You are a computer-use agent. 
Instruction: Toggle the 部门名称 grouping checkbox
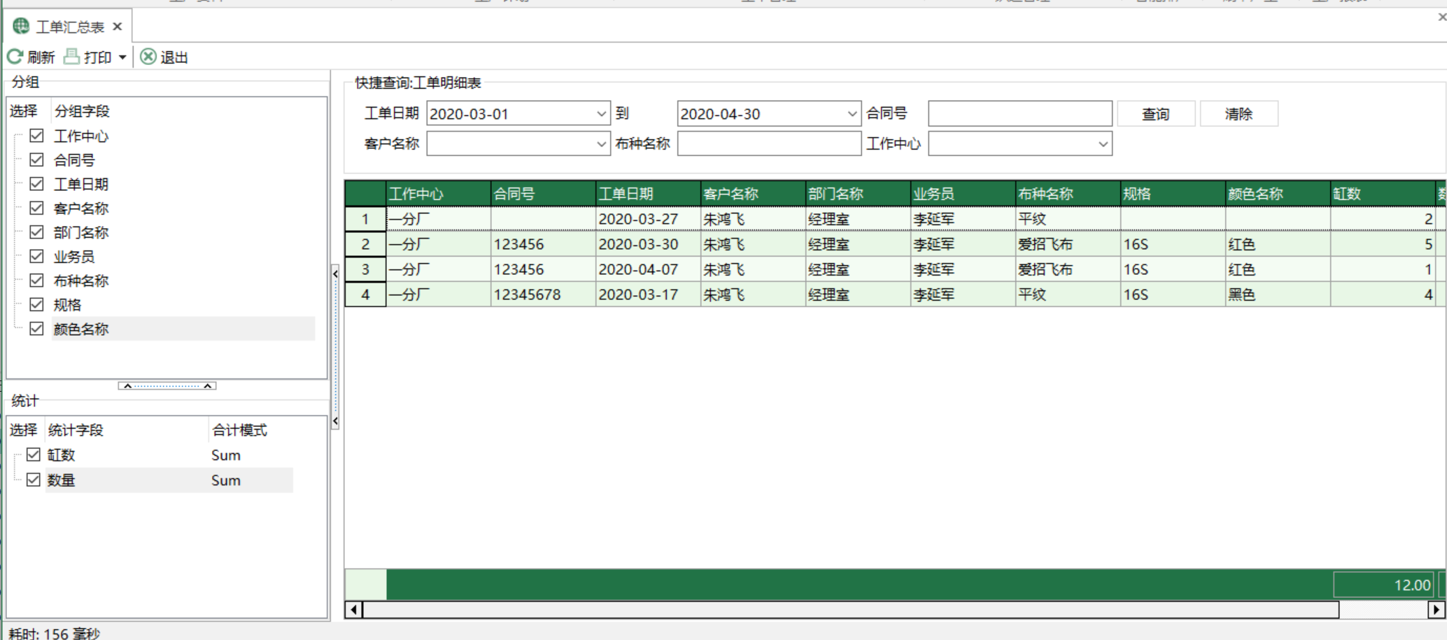(37, 232)
